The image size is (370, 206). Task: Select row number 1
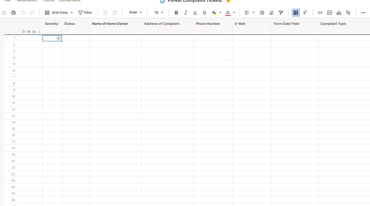[x=14, y=38]
